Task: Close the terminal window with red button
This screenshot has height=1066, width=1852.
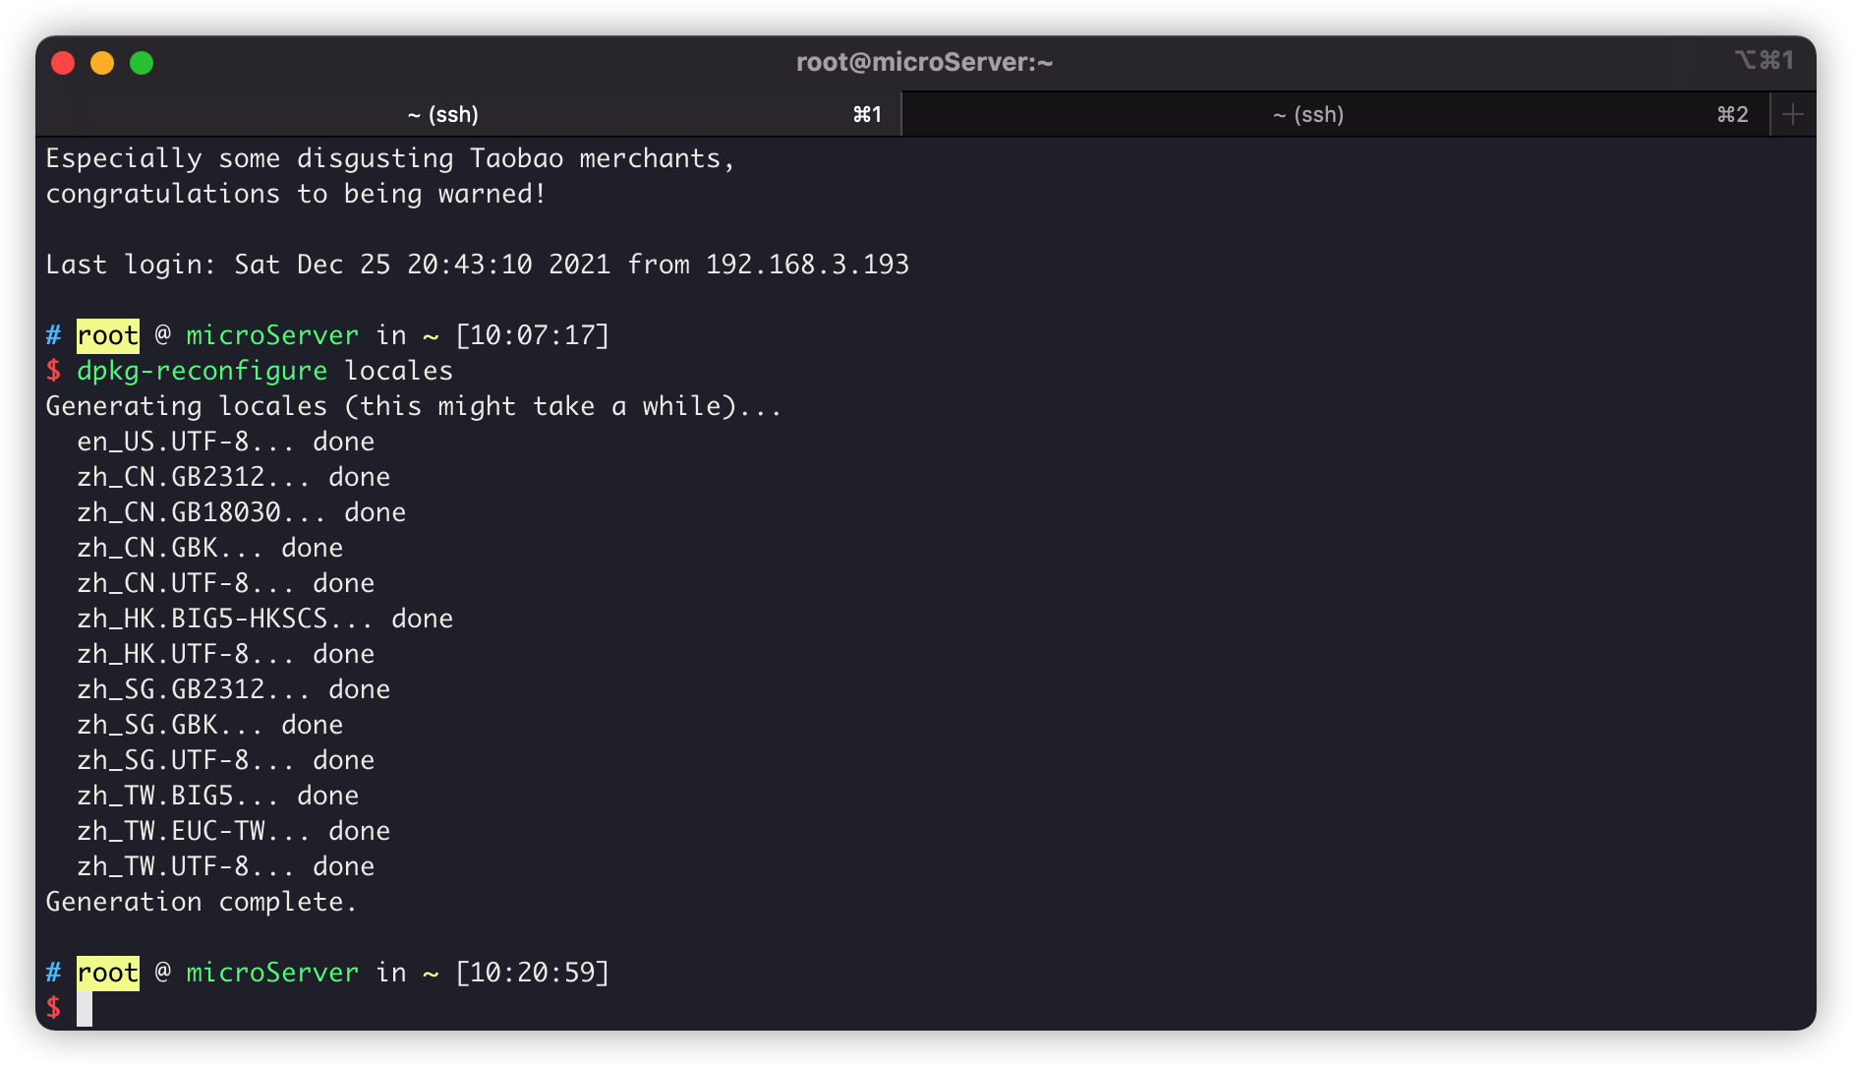Action: (x=63, y=63)
